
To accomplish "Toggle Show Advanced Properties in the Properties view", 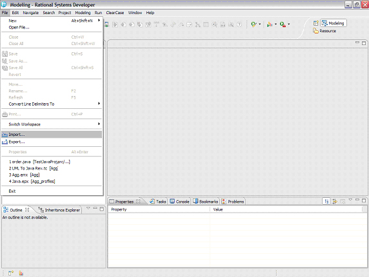I will point(334,202).
